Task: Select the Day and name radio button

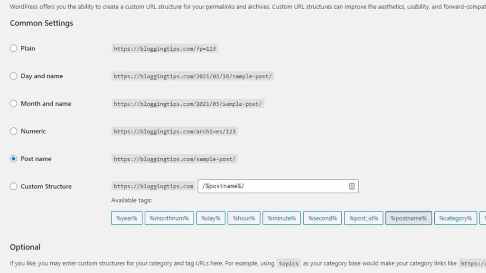Action: [13, 76]
